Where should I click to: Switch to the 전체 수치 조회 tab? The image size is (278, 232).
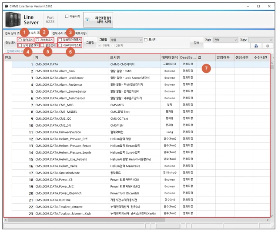pyautogui.click(x=36, y=33)
